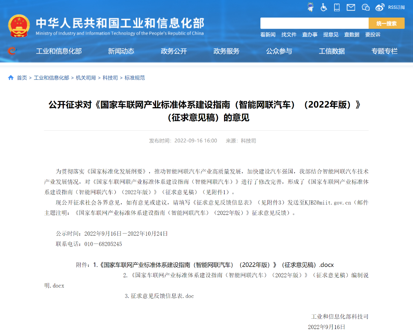Click the 统一搜索 search button

387,23
